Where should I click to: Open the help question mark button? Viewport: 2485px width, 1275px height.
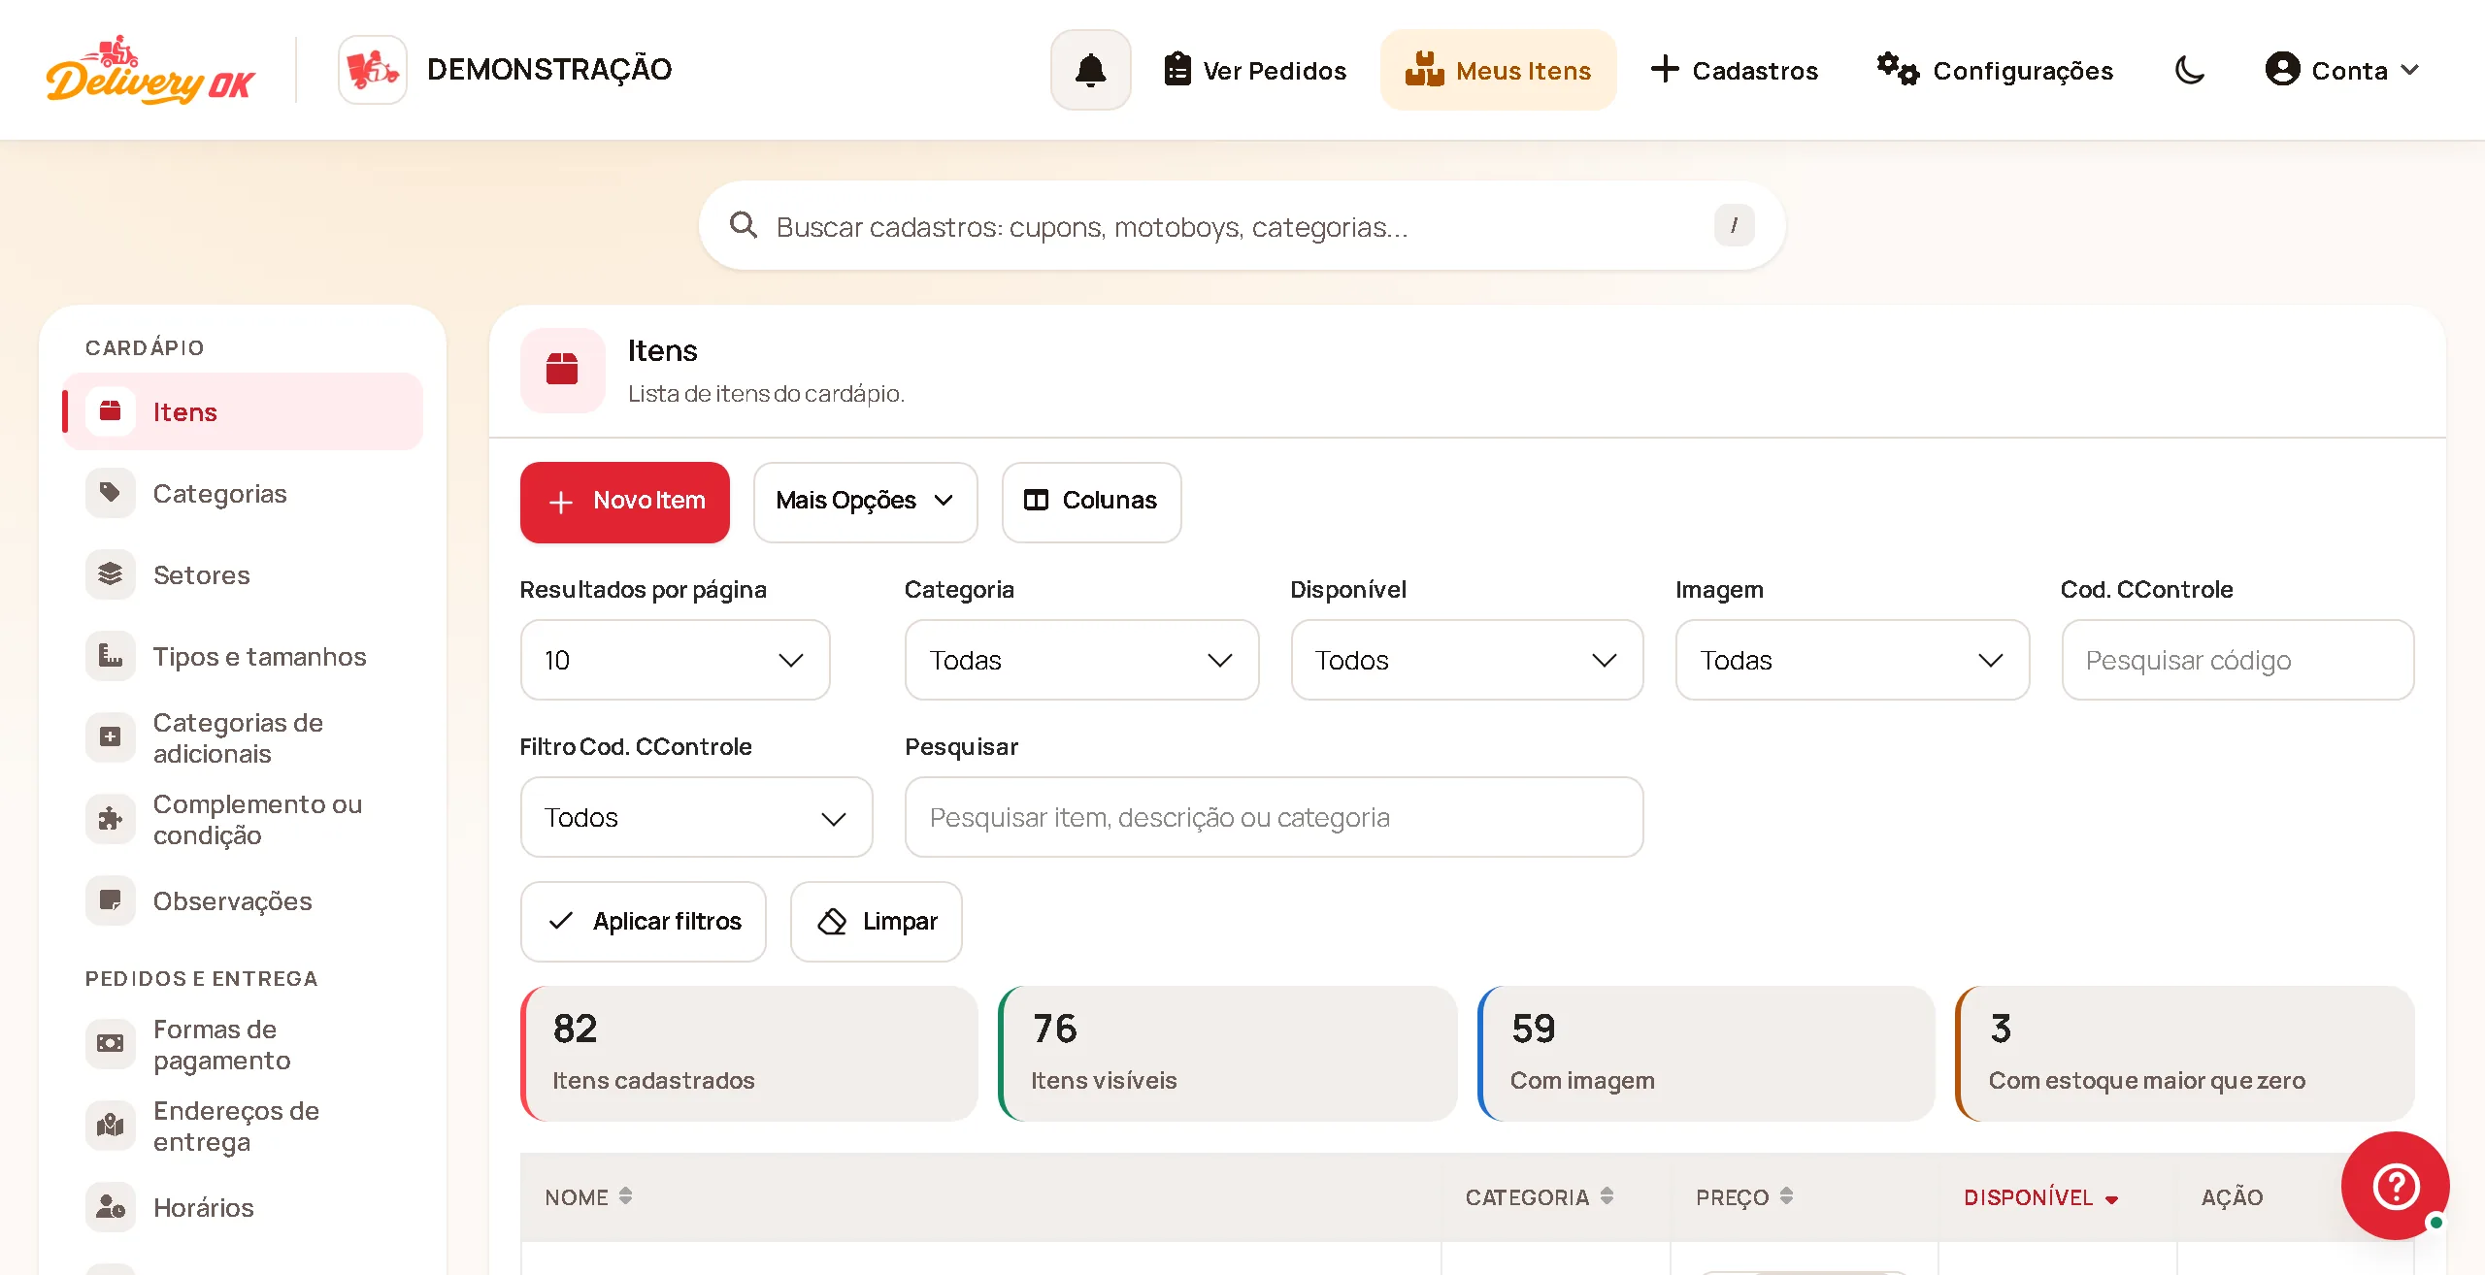point(2396,1186)
